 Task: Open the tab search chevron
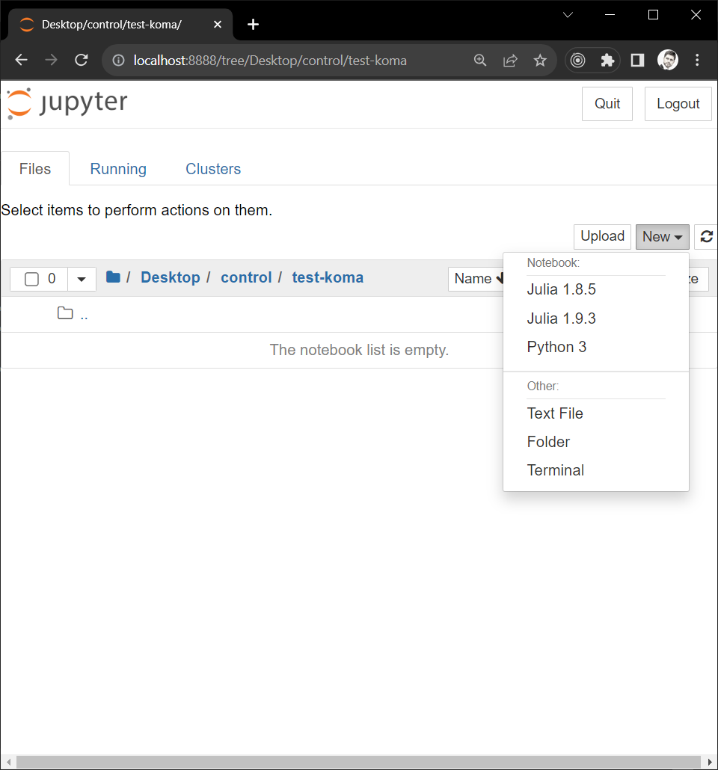[x=568, y=15]
